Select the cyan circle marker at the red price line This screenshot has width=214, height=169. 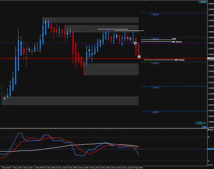coord(139,56)
